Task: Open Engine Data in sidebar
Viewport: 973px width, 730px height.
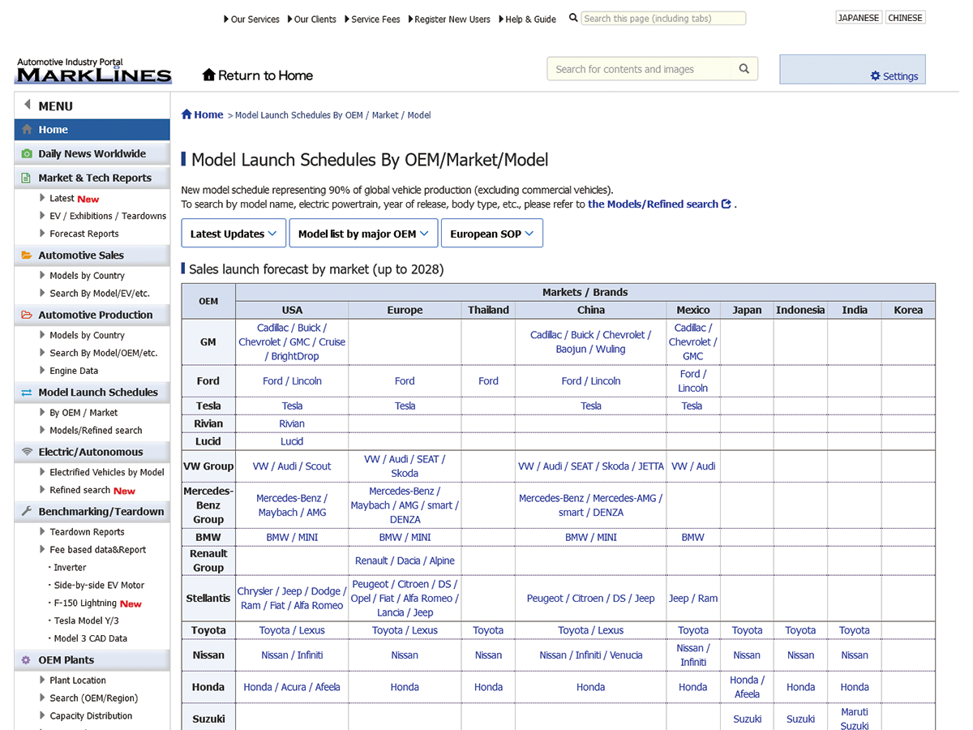Action: (x=74, y=371)
